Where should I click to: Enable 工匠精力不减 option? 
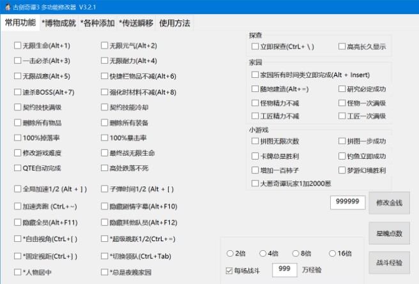point(255,116)
